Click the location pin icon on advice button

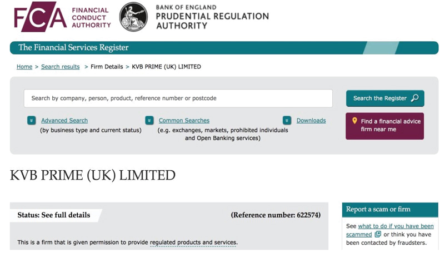pos(354,121)
